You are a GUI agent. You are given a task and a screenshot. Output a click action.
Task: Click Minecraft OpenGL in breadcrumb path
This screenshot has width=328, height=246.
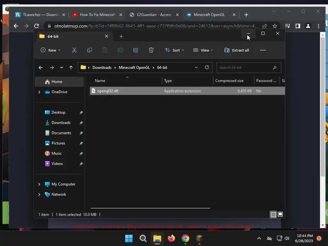(x=134, y=68)
